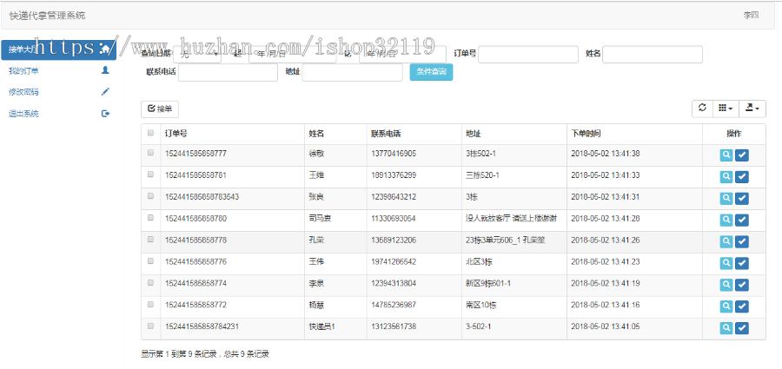782x369 pixels.
Task: Click the 下单时间 column header
Action: point(635,134)
